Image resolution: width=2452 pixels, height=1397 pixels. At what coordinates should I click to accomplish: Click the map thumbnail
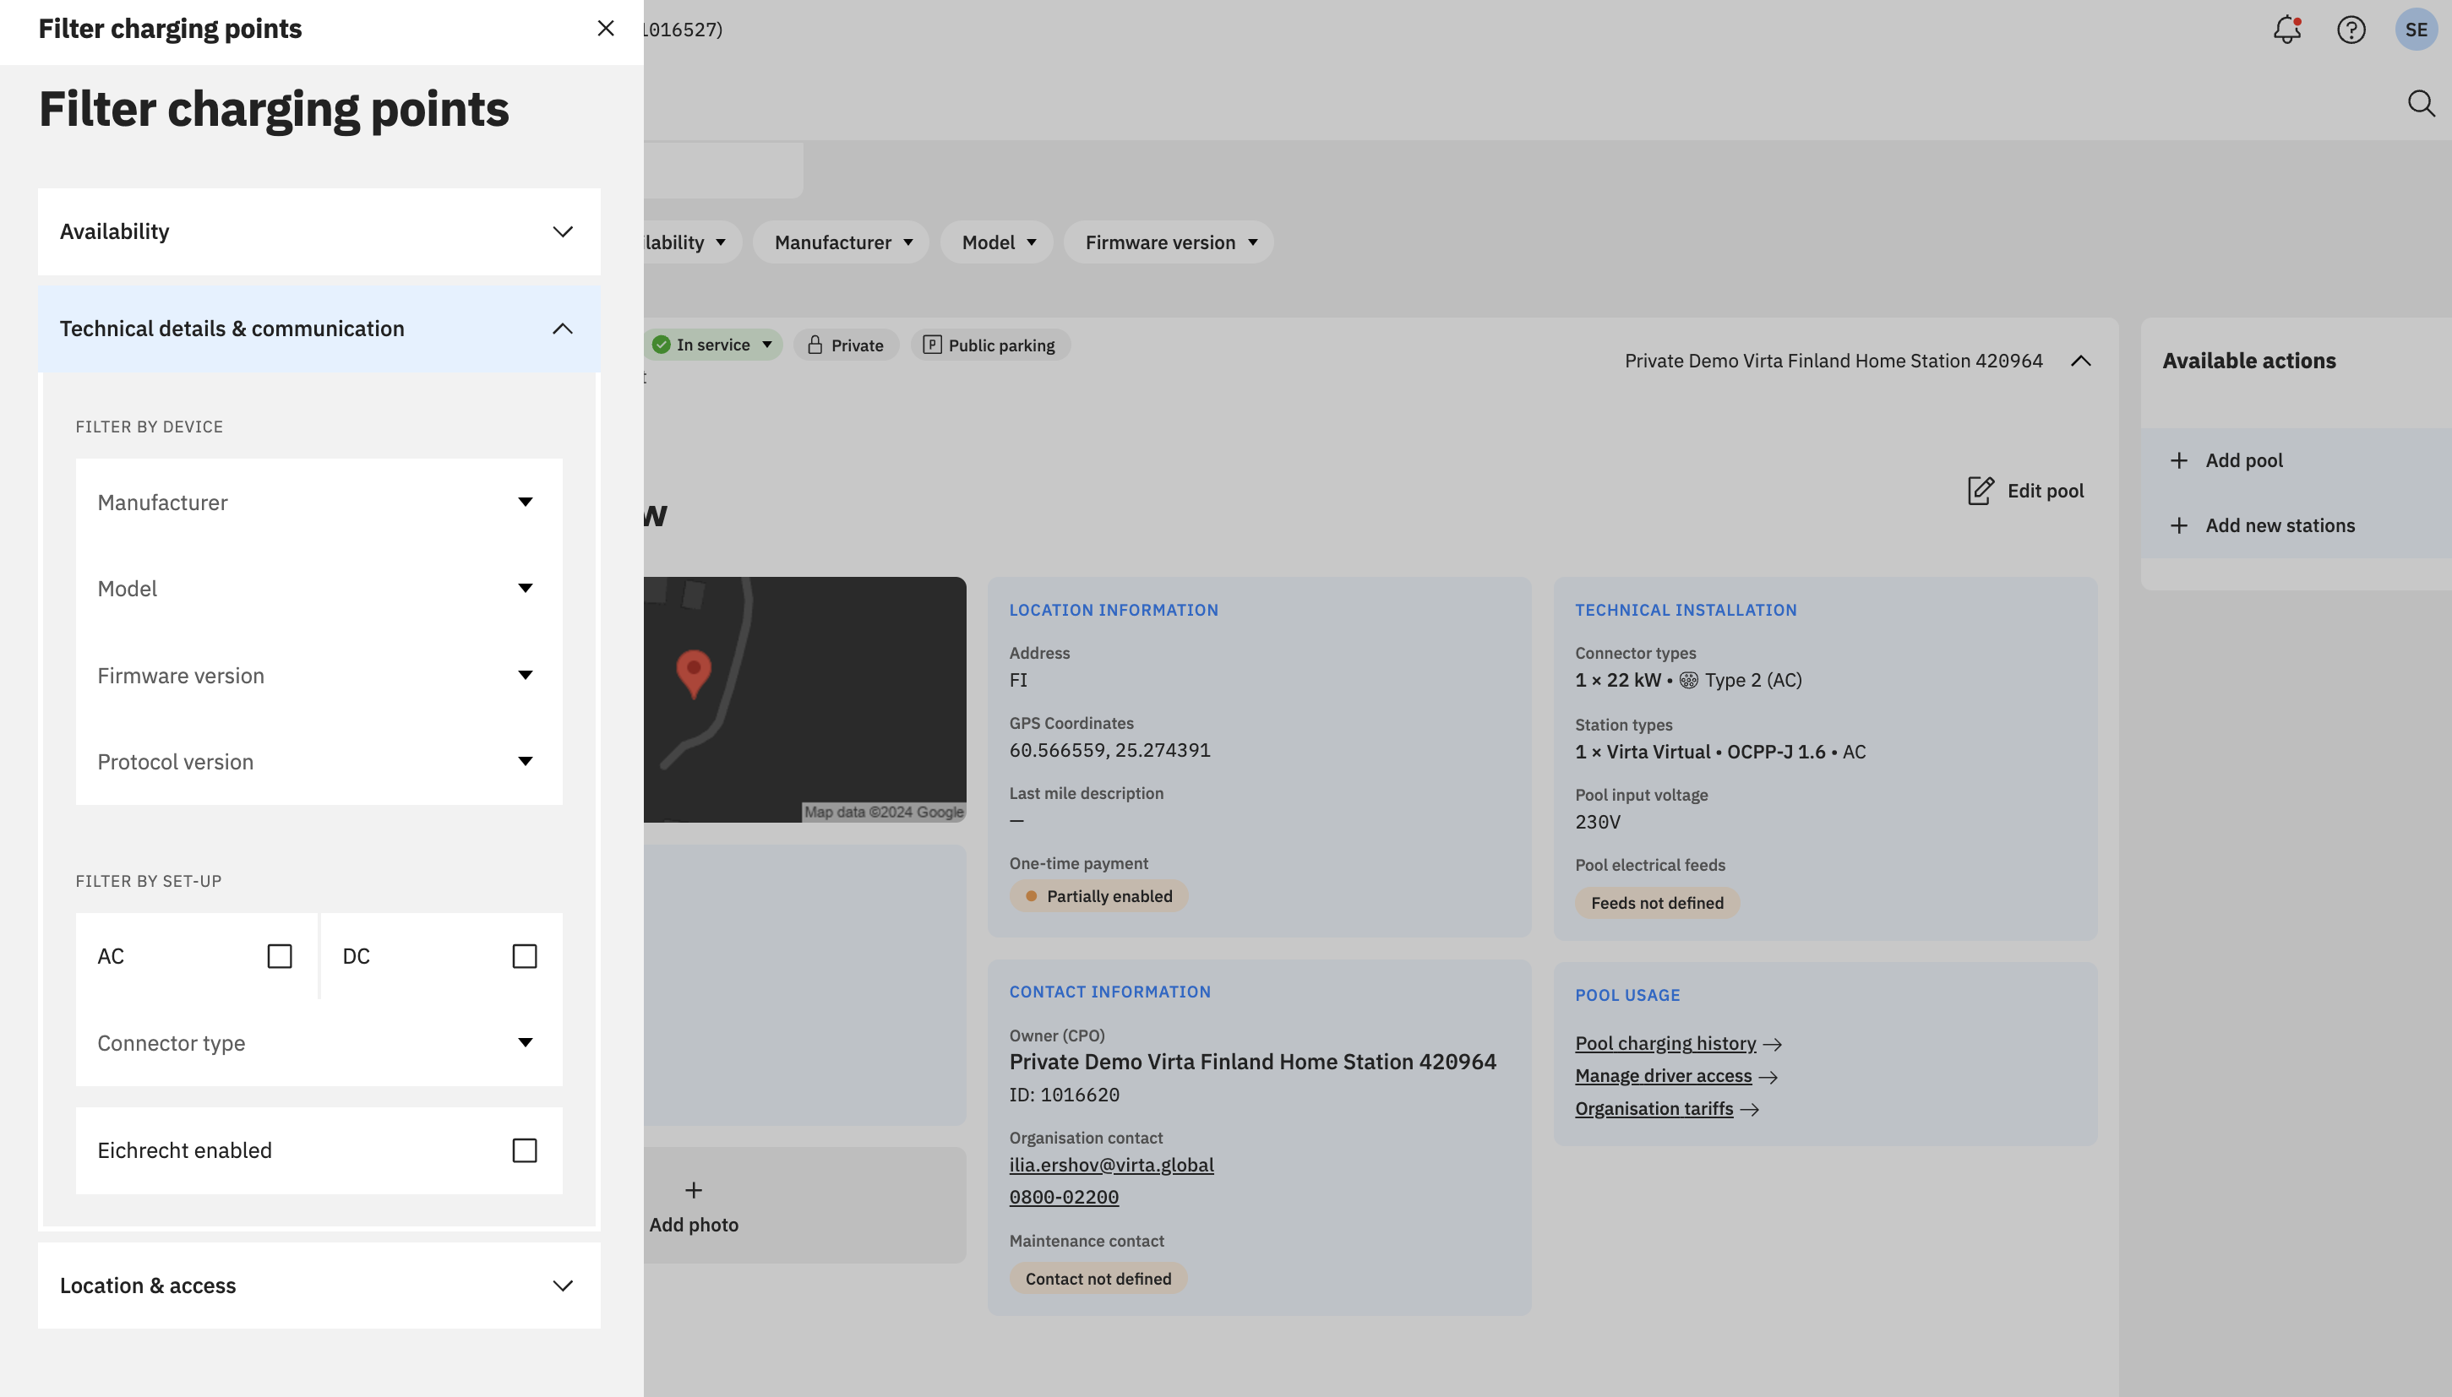[x=804, y=699]
